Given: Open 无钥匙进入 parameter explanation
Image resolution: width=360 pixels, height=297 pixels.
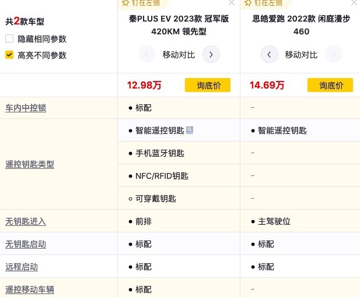Looking at the screenshot, I should point(26,221).
